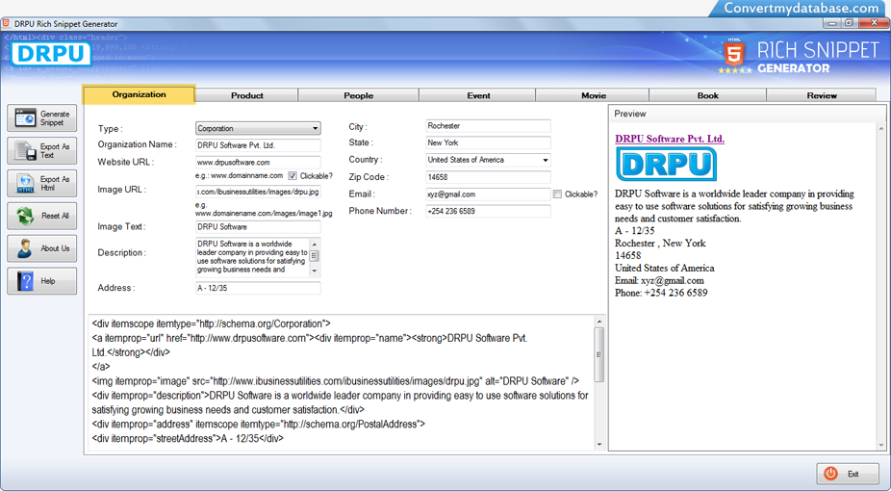This screenshot has width=891, height=491.
Task: Click the Email input field
Action: 488,194
